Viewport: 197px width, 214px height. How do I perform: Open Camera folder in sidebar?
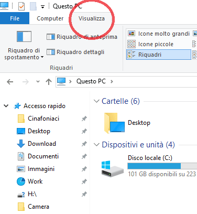[x=38, y=207]
